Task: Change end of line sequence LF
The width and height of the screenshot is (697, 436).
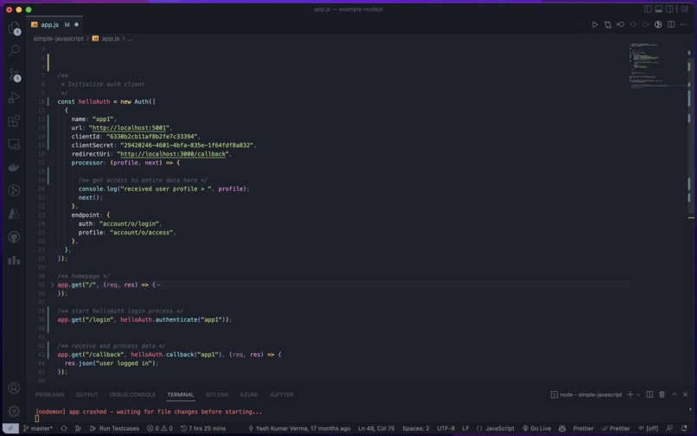Action: (x=465, y=428)
